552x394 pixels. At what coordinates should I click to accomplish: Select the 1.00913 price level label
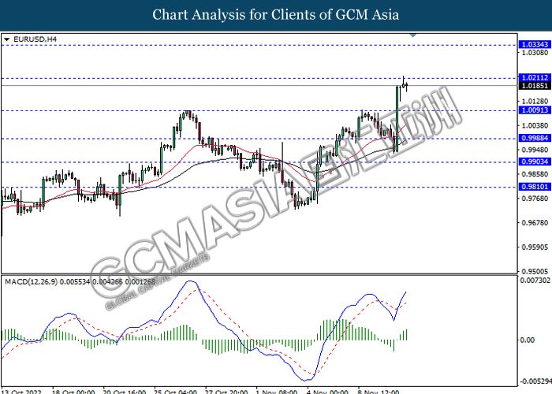(535, 110)
